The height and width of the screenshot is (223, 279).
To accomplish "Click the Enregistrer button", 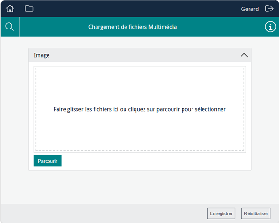I will tap(221, 213).
